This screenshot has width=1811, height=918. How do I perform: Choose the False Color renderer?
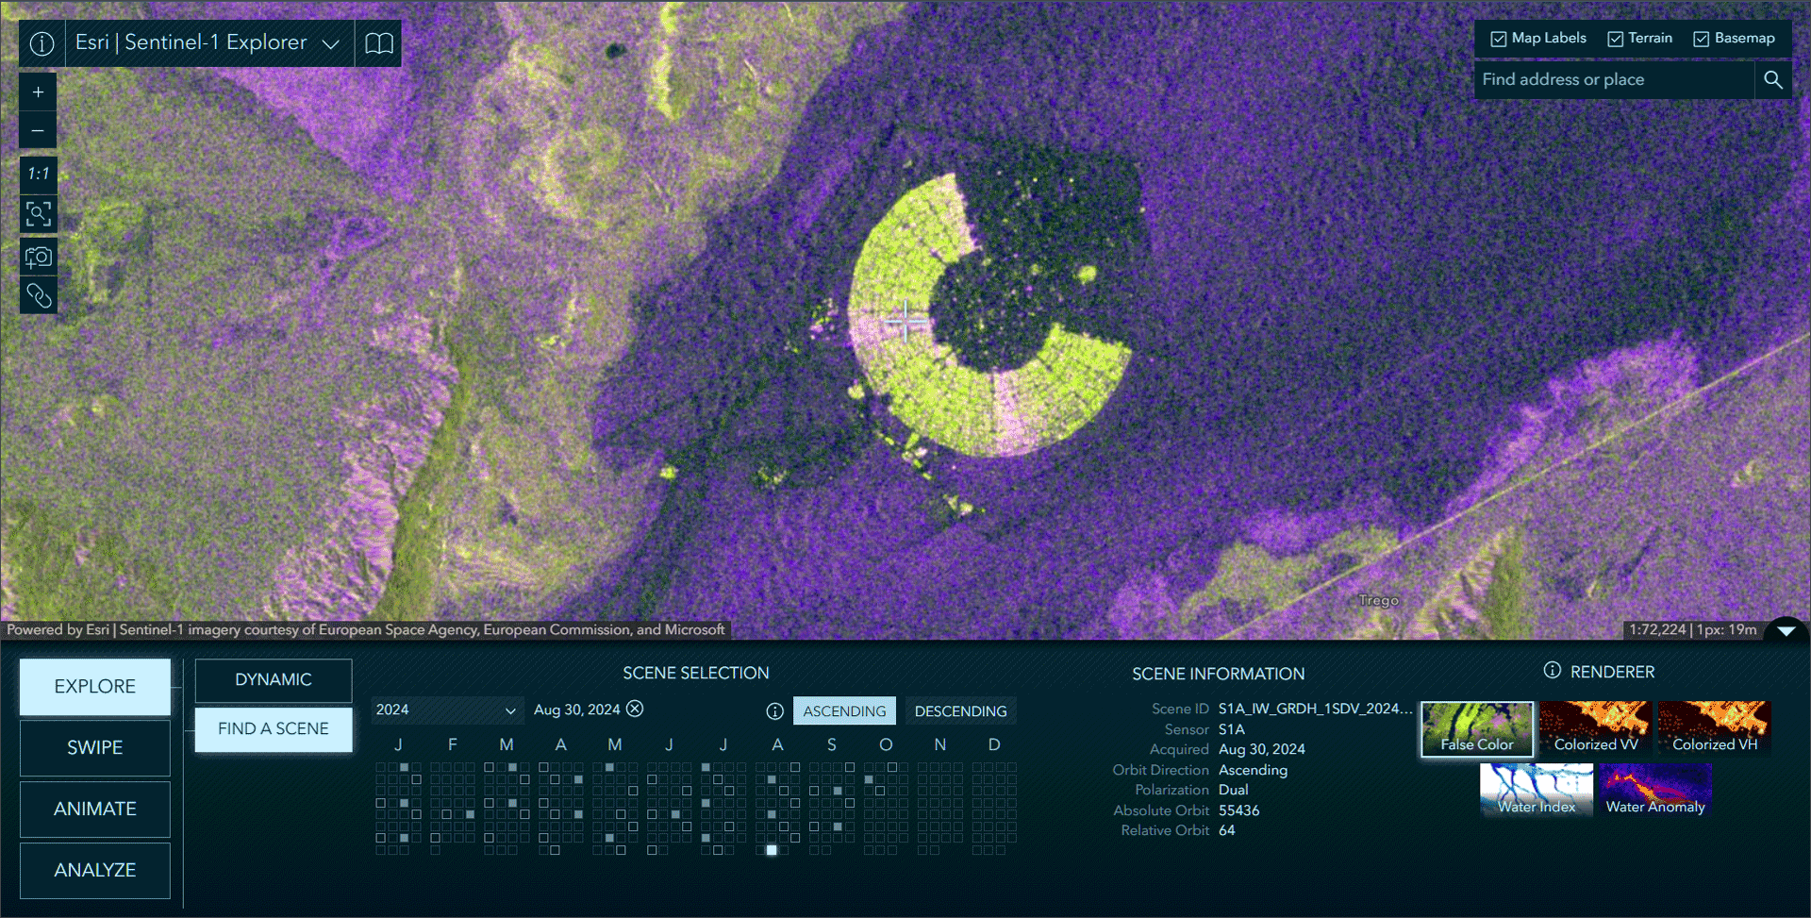point(1477,728)
